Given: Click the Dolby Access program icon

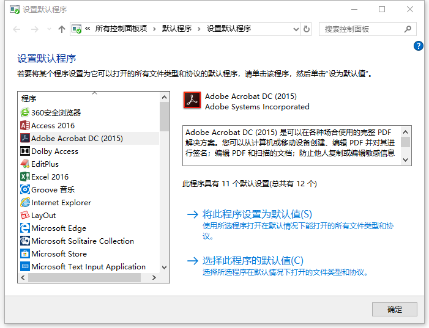Looking at the screenshot, I should pos(25,151).
